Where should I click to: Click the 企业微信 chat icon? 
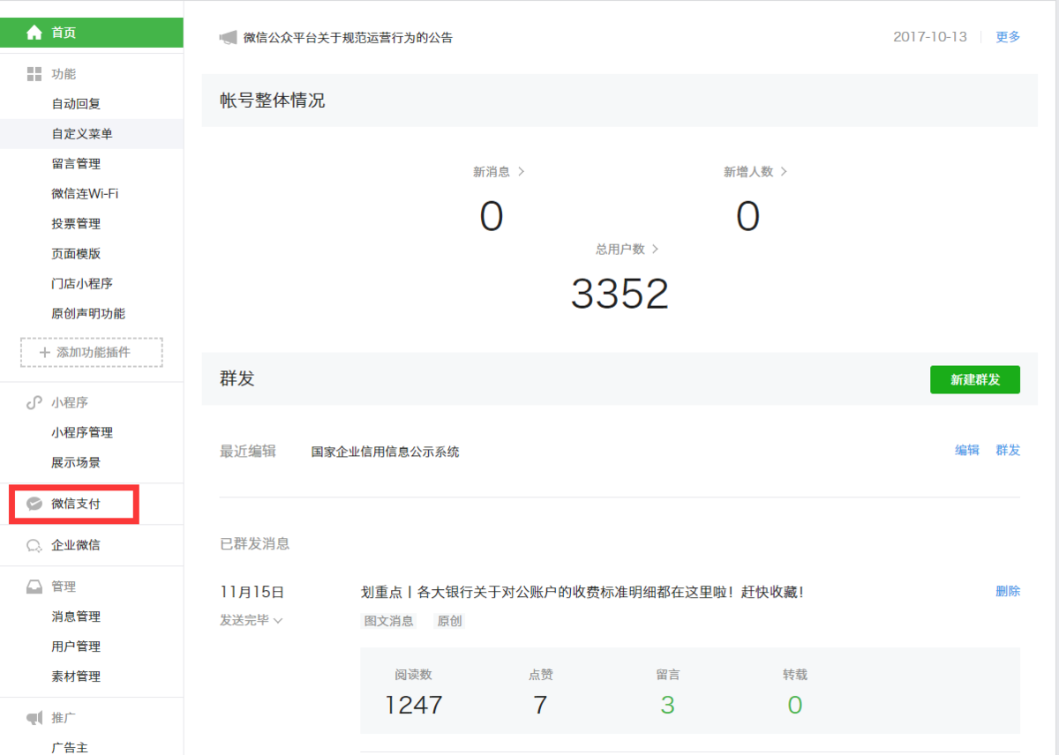tap(34, 545)
